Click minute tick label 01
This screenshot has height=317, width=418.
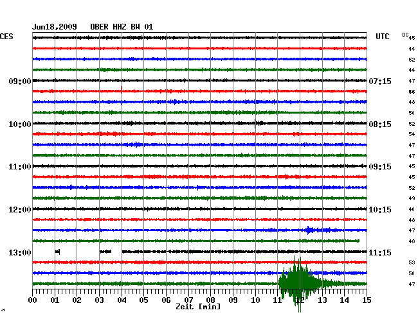[55, 300]
